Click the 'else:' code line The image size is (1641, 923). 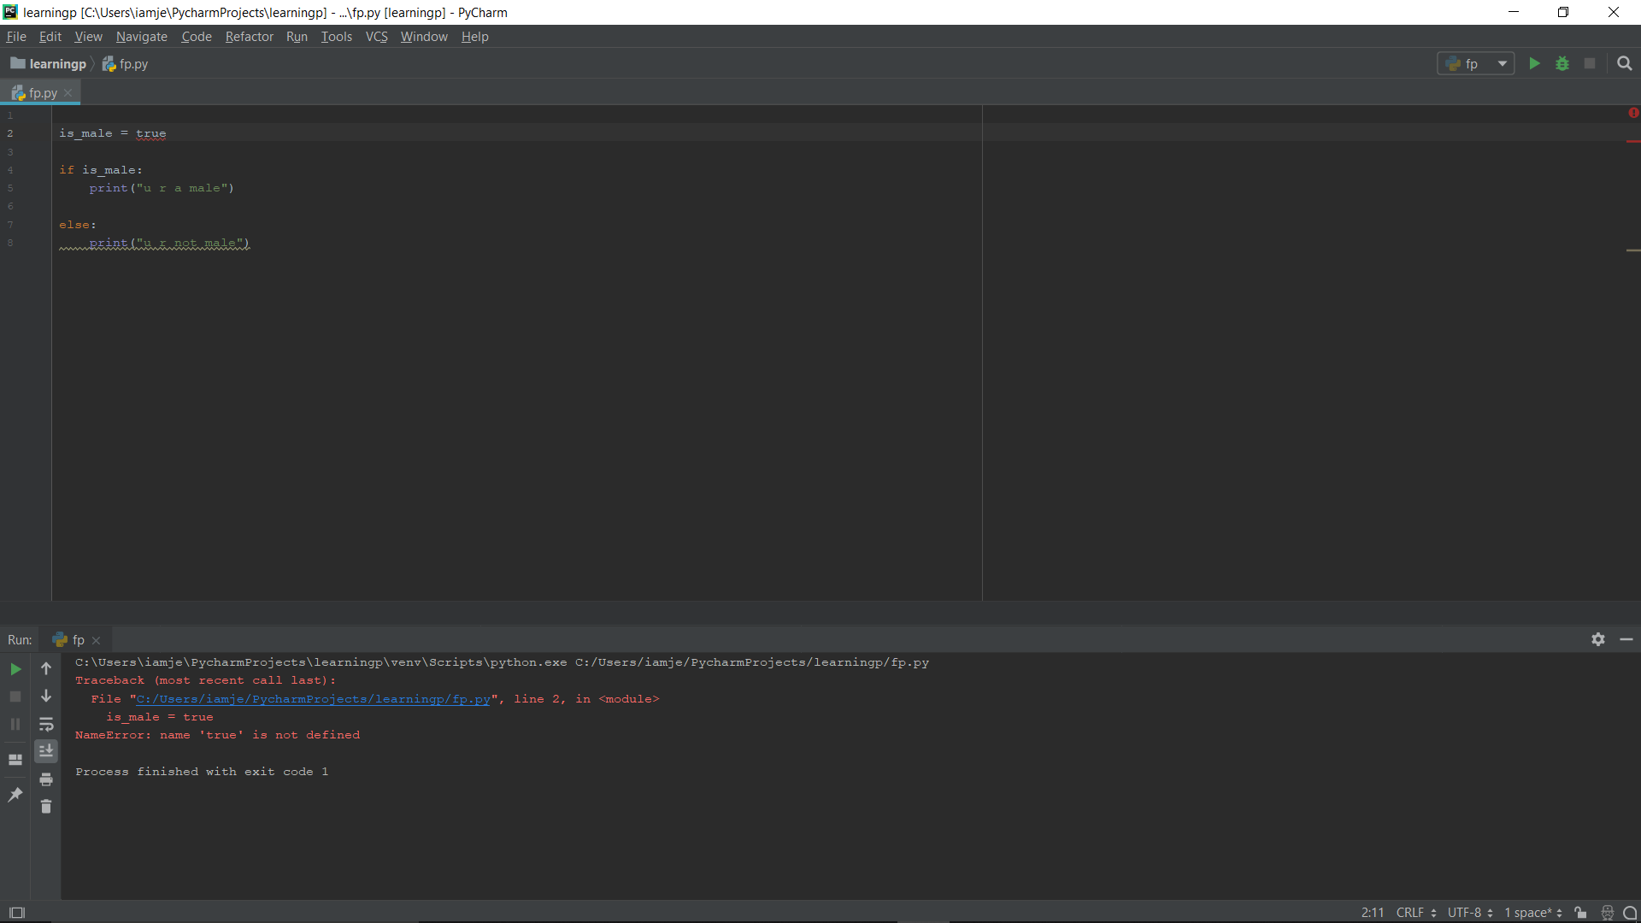pos(78,225)
